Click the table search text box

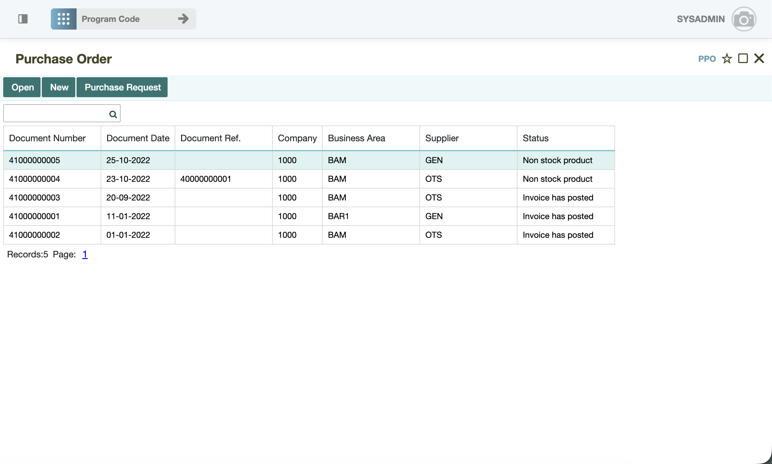click(x=55, y=114)
